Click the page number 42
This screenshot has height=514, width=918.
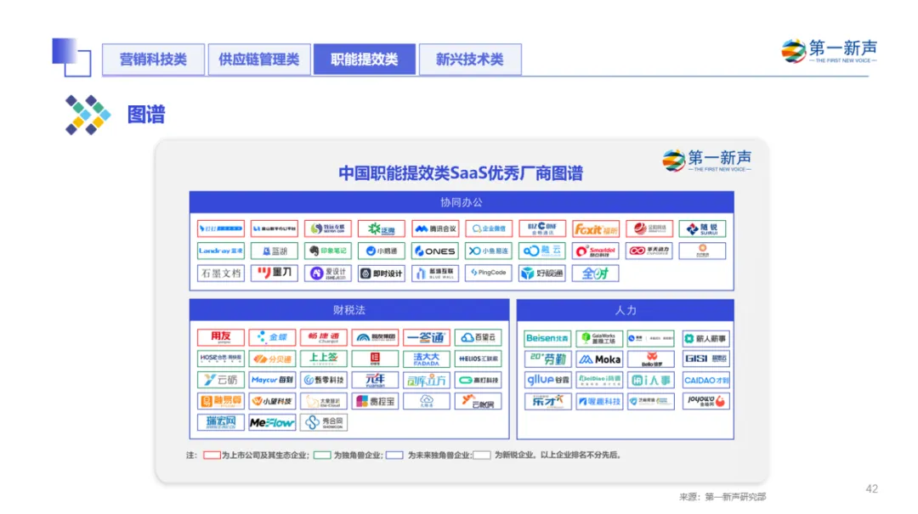872,489
